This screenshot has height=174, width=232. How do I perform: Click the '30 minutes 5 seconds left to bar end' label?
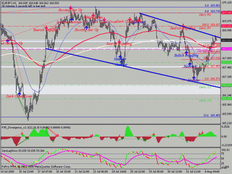point(23,6)
